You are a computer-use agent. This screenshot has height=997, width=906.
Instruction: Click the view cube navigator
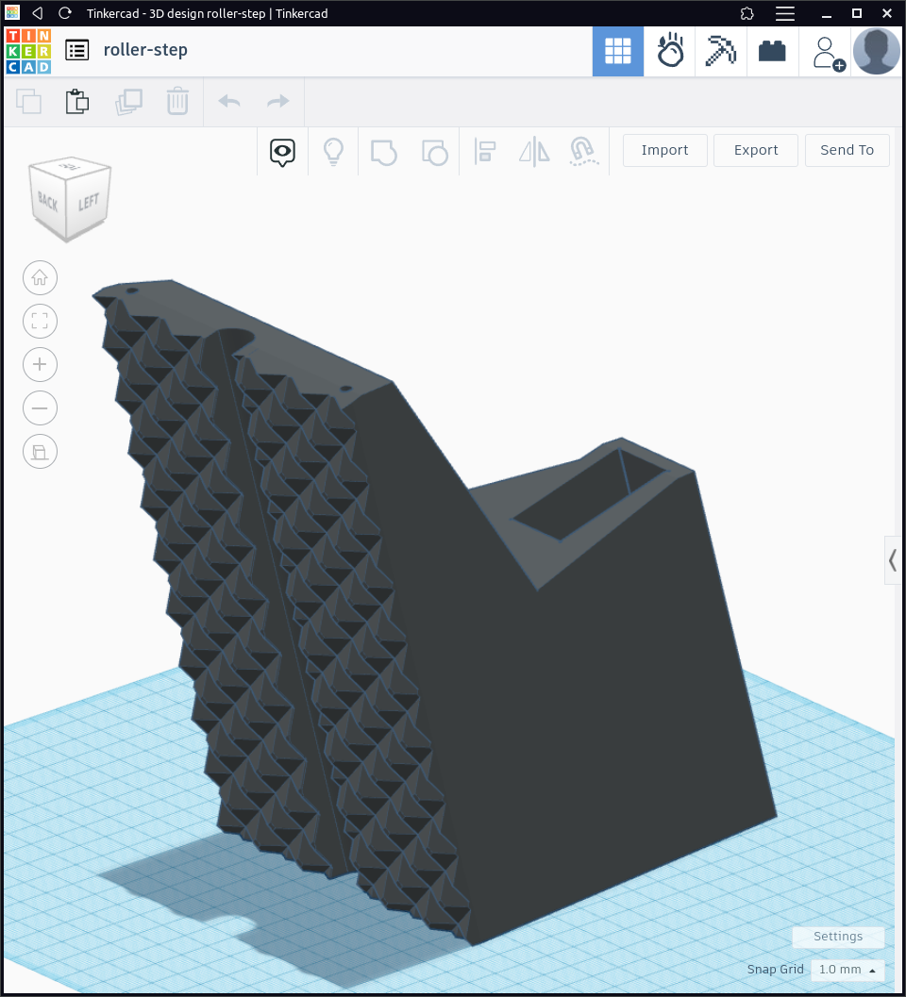click(x=70, y=199)
